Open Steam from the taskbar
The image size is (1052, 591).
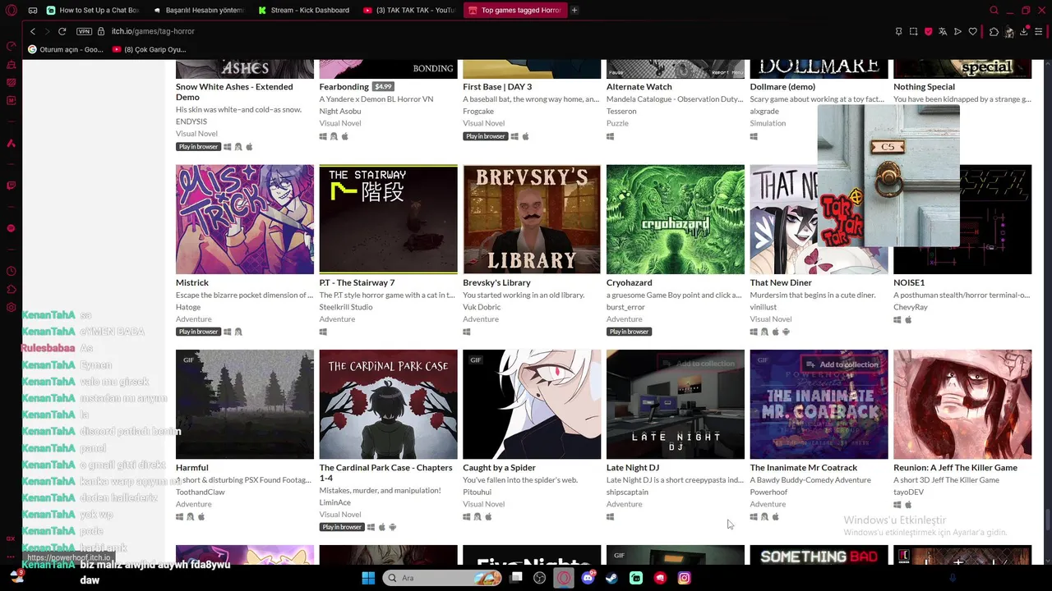pyautogui.click(x=611, y=578)
